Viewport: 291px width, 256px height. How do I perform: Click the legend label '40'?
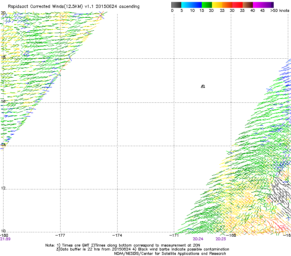tap(252, 11)
